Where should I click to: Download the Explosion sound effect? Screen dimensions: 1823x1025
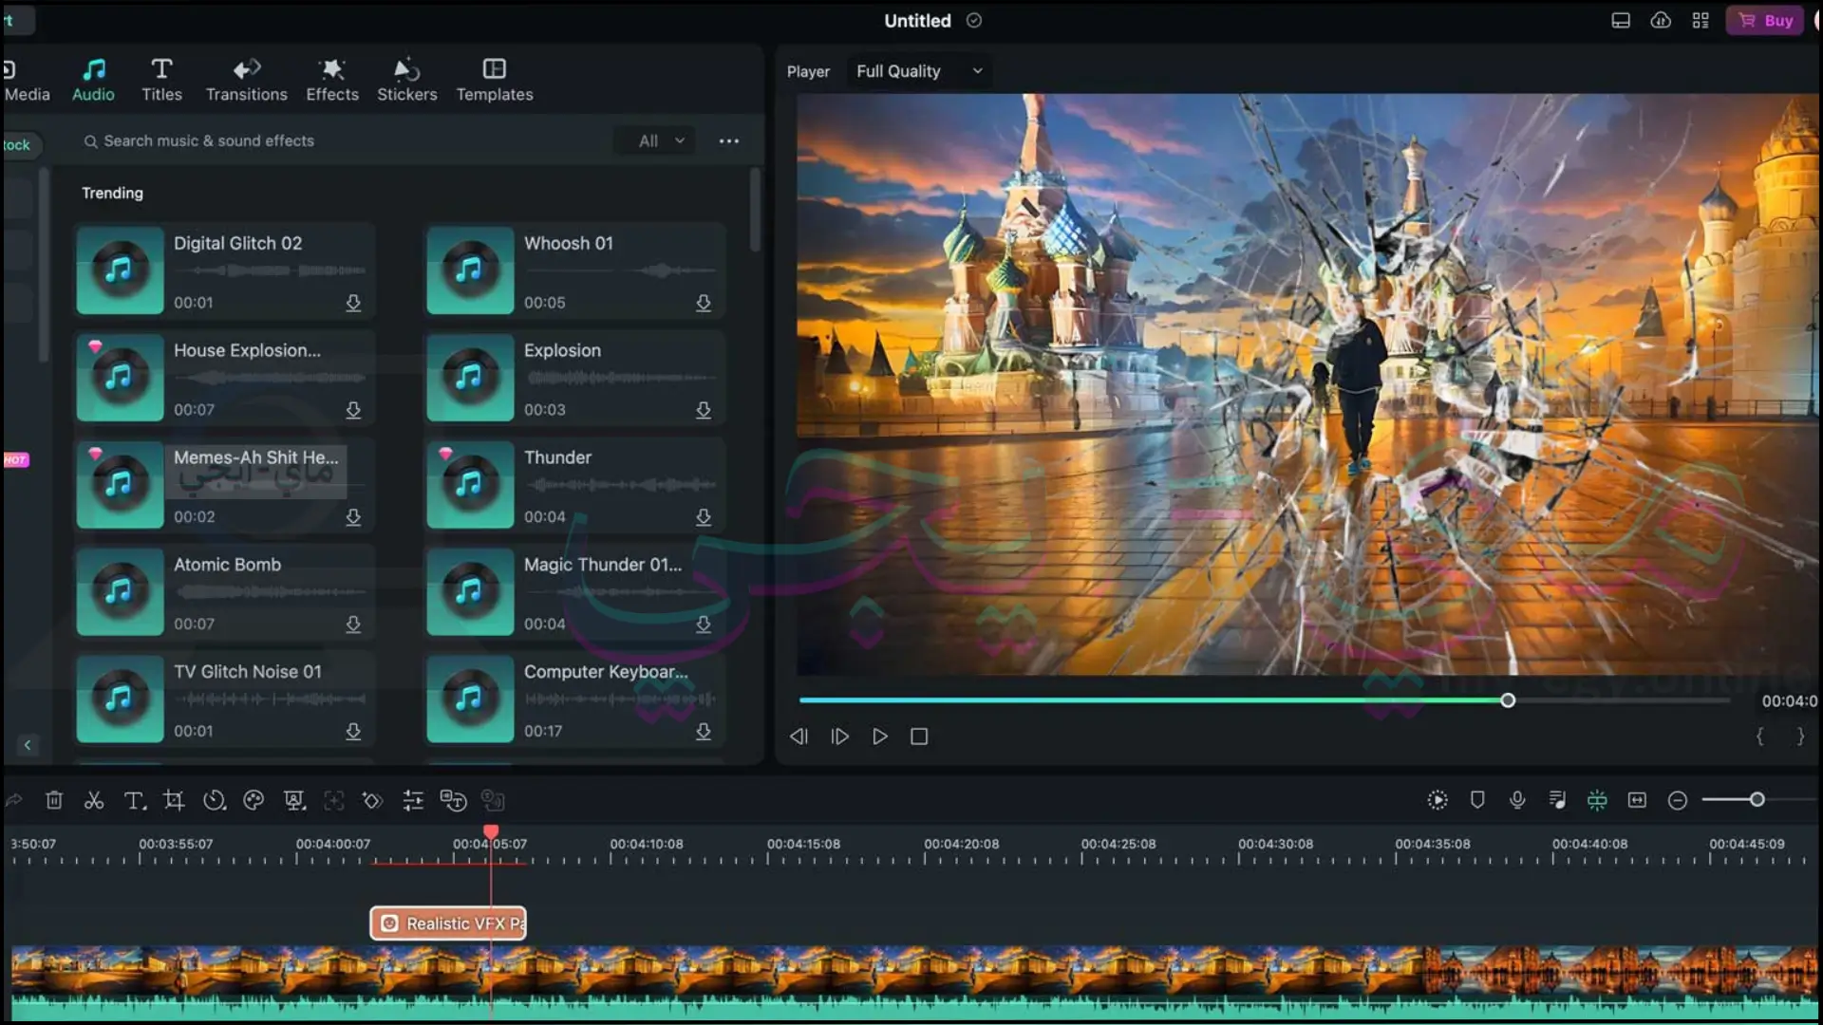tap(704, 410)
